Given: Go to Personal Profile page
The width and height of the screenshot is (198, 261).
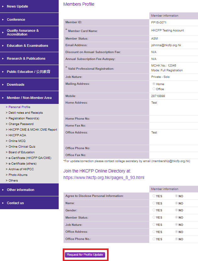Looking at the screenshot, I should coord(19,107).
